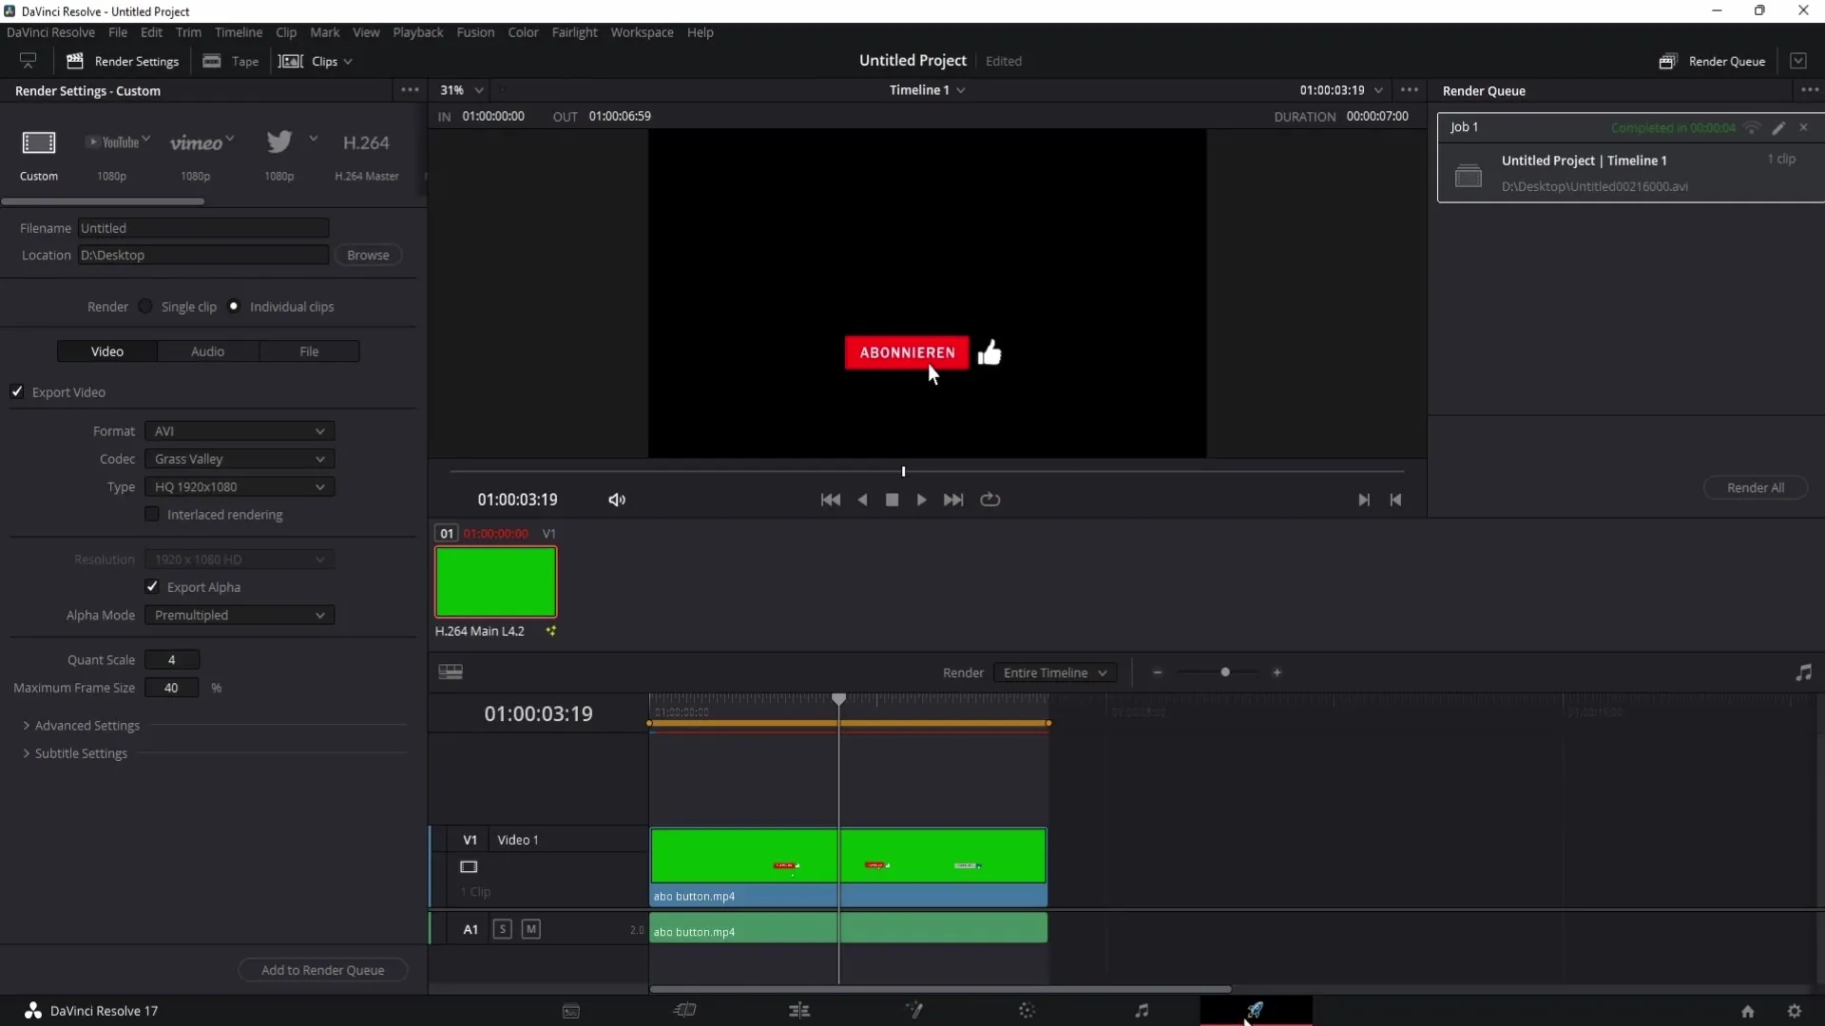1825x1026 pixels.
Task: Select the Media page icon in toolbar
Action: click(x=571, y=1010)
